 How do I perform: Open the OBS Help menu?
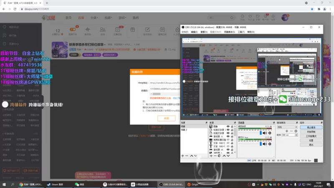pos(251,32)
